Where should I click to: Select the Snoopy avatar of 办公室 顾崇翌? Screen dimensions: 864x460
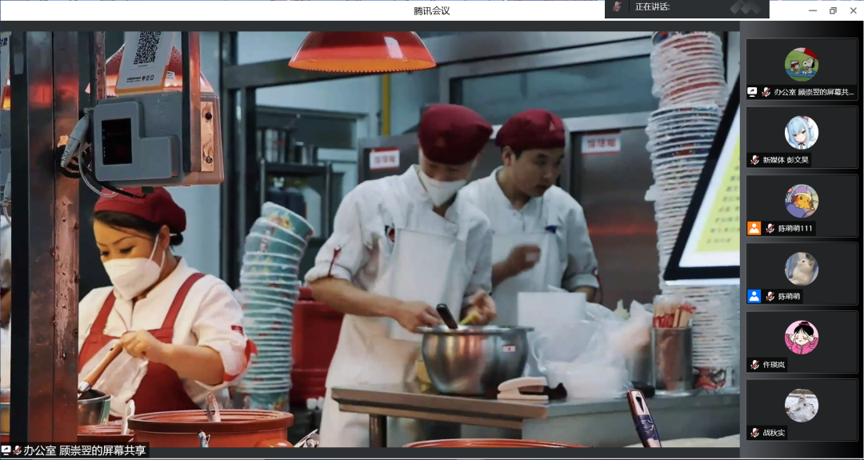[x=801, y=64]
